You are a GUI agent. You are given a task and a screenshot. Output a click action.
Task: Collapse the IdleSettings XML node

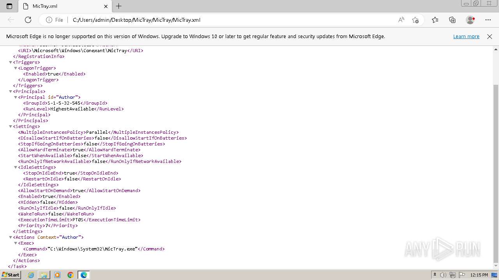(16, 167)
